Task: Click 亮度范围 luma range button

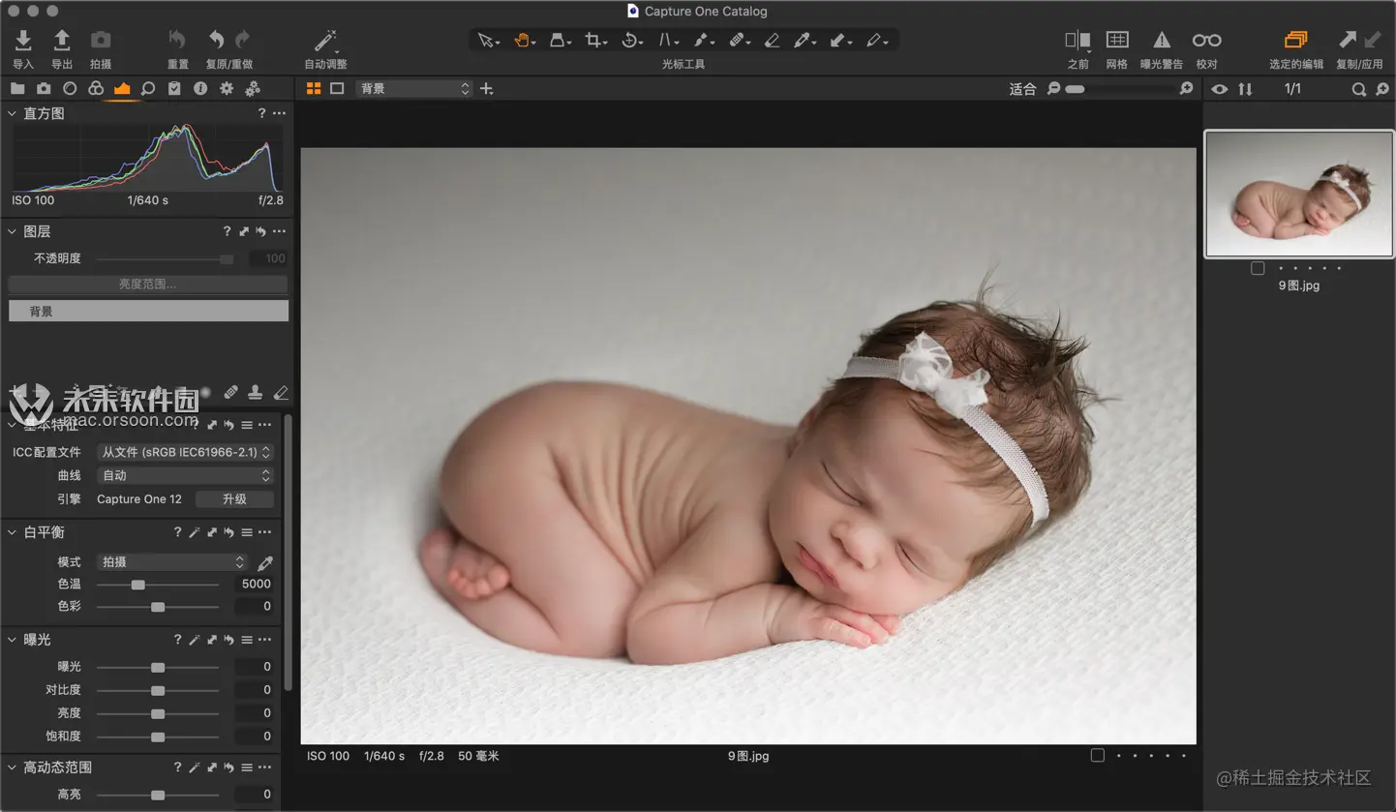Action: (x=148, y=285)
